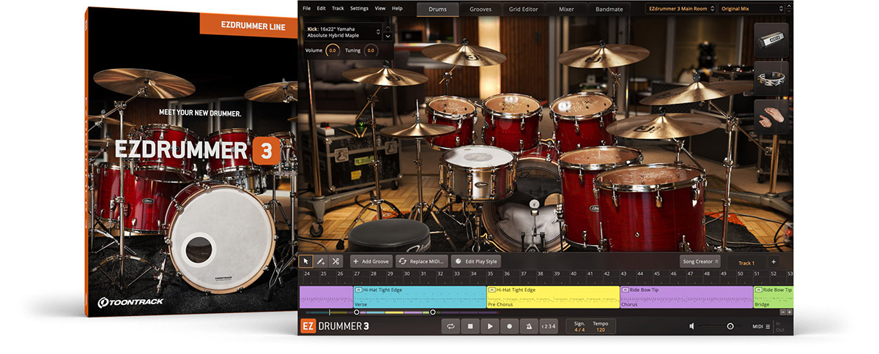Enable the 1234 count-in button
This screenshot has width=879, height=354.
point(548,326)
